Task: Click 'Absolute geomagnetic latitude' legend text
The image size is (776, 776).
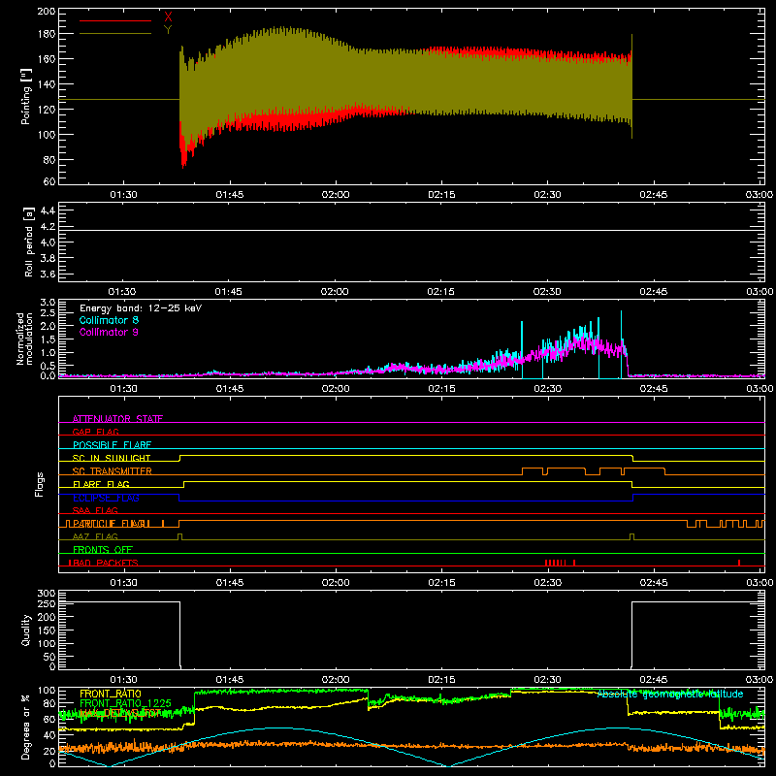Action: [670, 695]
